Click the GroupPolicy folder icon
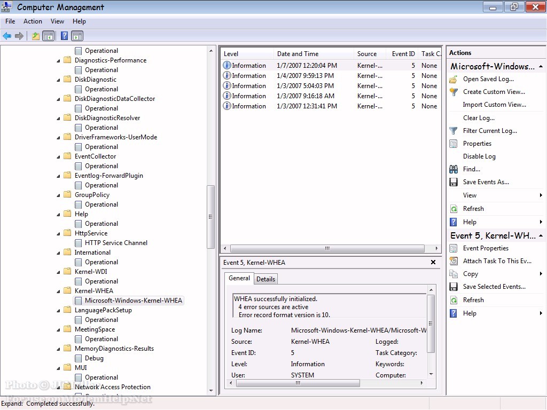Image resolution: width=547 pixels, height=410 pixels. click(x=68, y=194)
